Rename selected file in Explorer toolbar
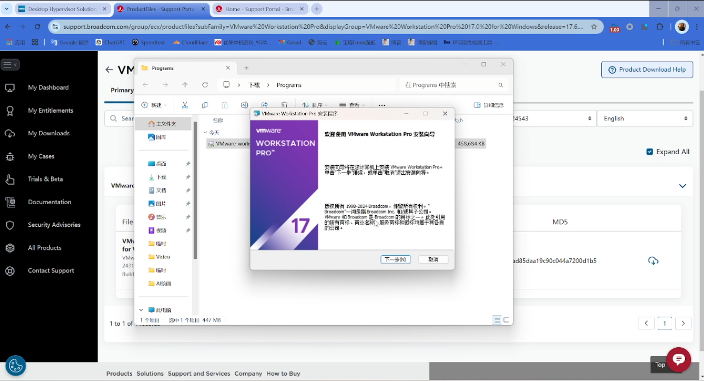The height and width of the screenshot is (381, 704). point(245,105)
